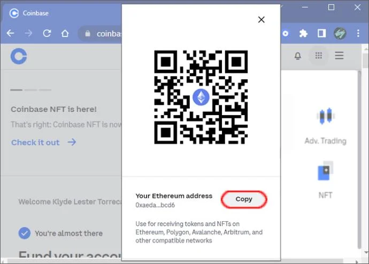Open the notifications bell

coord(298,56)
